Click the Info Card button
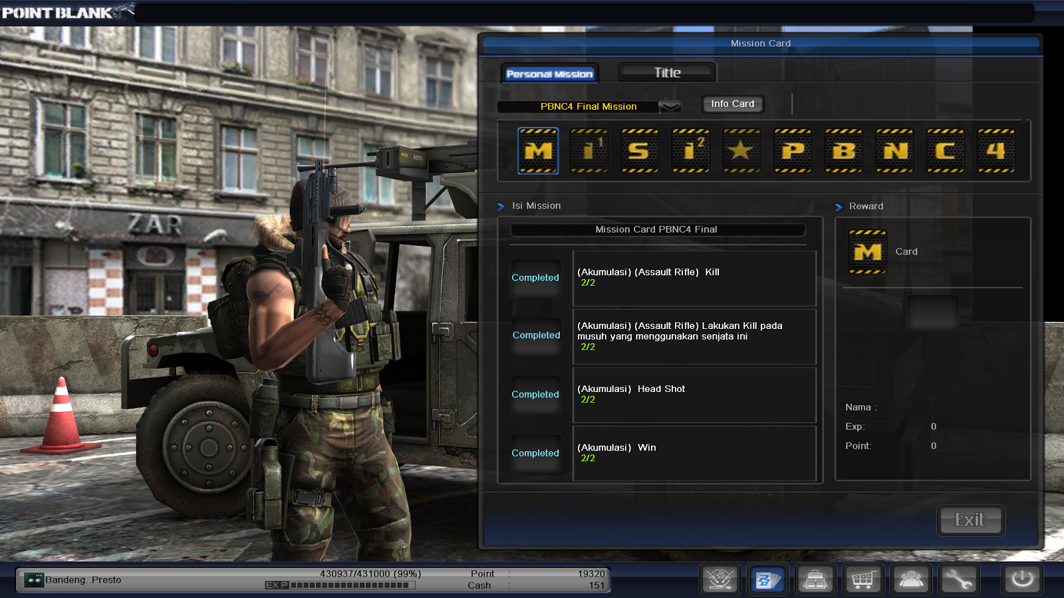The width and height of the screenshot is (1064, 598). pos(732,104)
